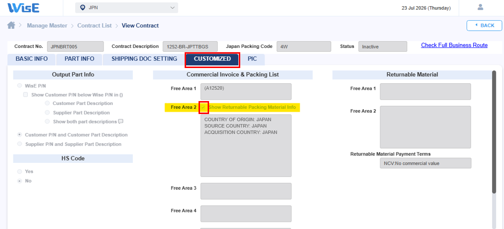Choose Yes for HS Code

tap(20, 172)
